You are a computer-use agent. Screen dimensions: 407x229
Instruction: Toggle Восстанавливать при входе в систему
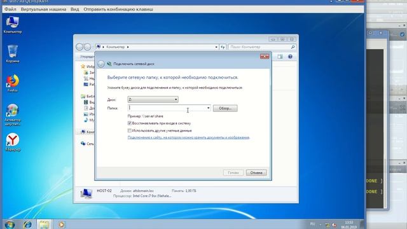pyautogui.click(x=130, y=123)
